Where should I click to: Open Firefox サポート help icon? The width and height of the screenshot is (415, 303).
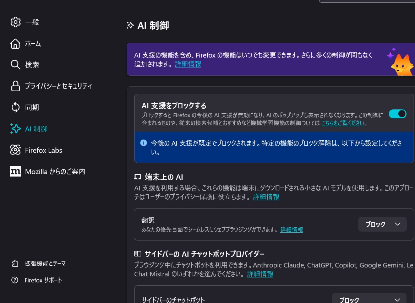(15, 280)
